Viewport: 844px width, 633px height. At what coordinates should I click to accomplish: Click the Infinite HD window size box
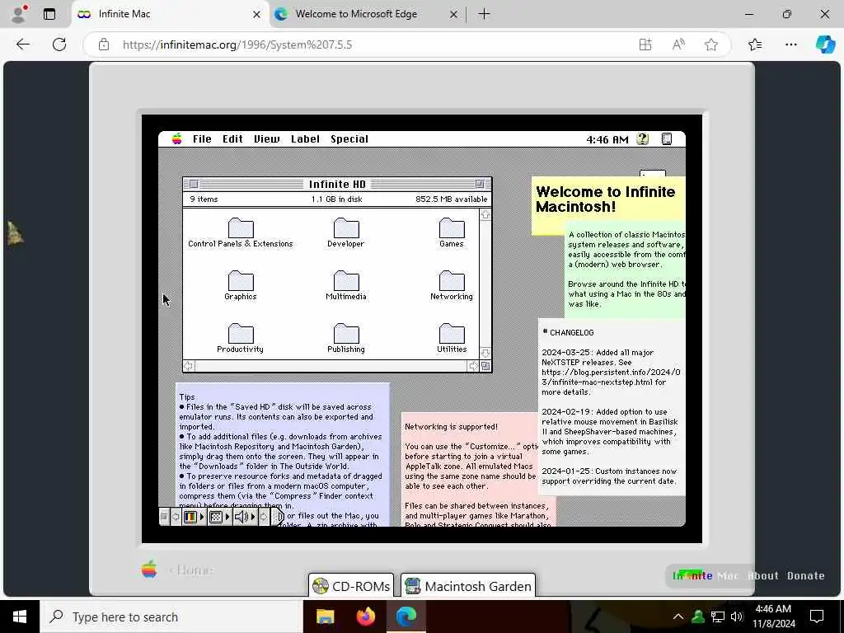485,366
